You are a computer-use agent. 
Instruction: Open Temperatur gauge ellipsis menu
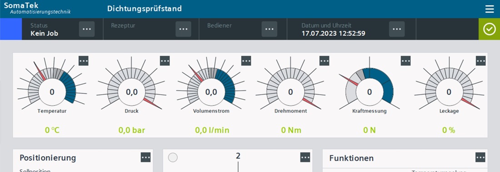(x=84, y=61)
